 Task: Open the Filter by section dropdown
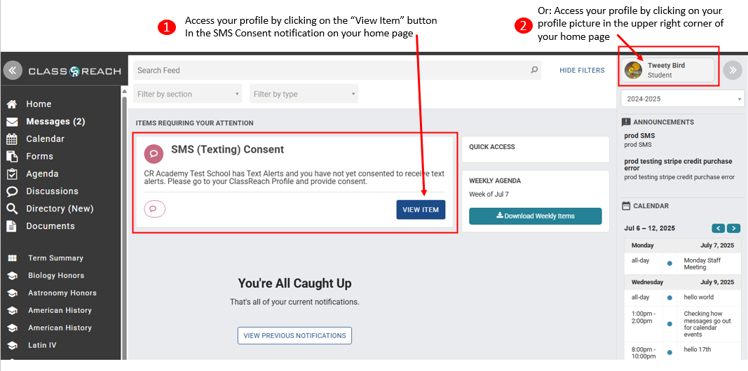(x=188, y=94)
